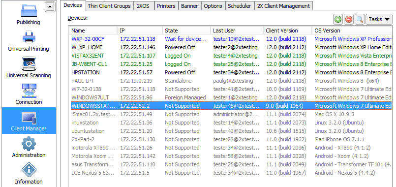Click last user tester2@2xtesting

235,47
